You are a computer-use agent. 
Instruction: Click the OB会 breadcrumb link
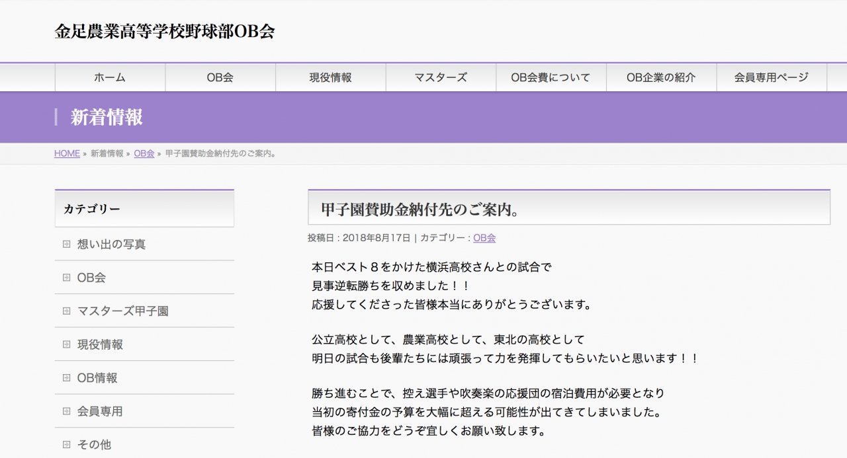tap(144, 153)
